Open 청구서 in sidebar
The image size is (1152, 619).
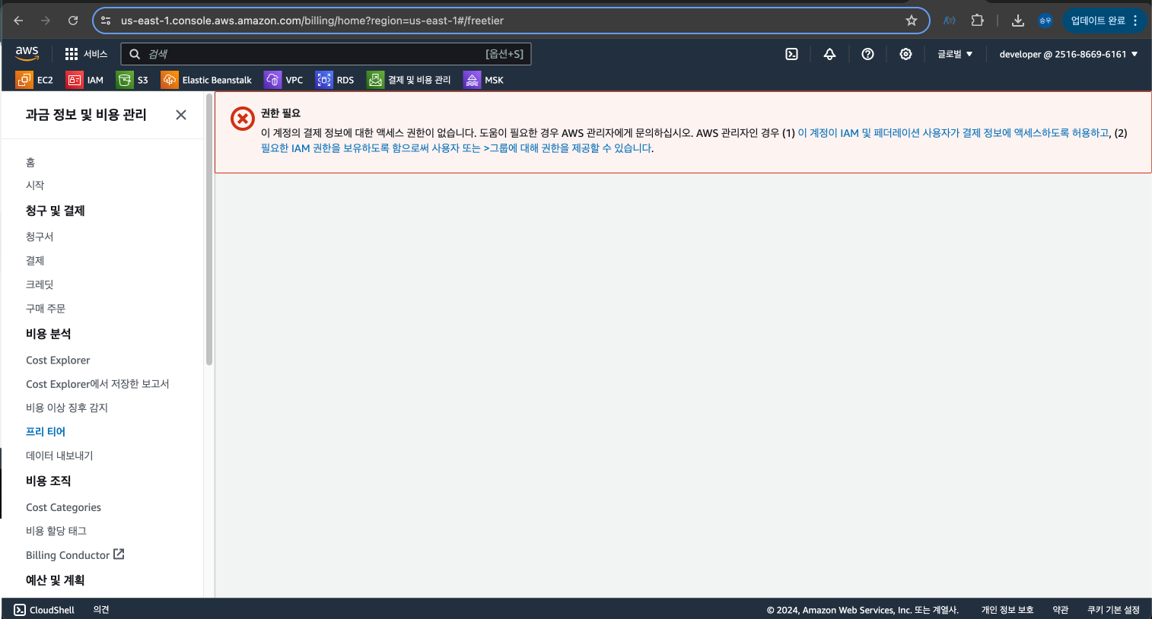click(x=40, y=236)
